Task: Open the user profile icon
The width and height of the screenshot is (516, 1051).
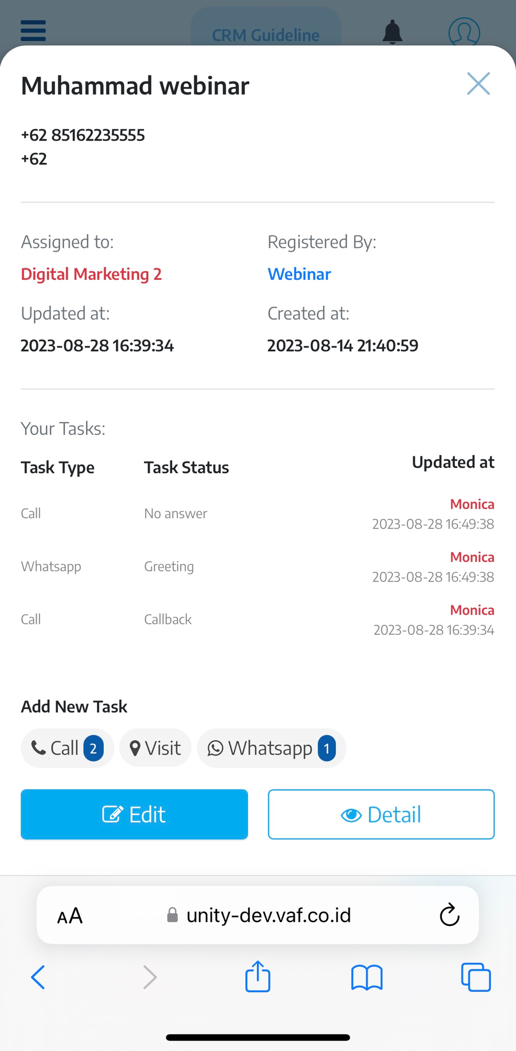Action: click(464, 32)
